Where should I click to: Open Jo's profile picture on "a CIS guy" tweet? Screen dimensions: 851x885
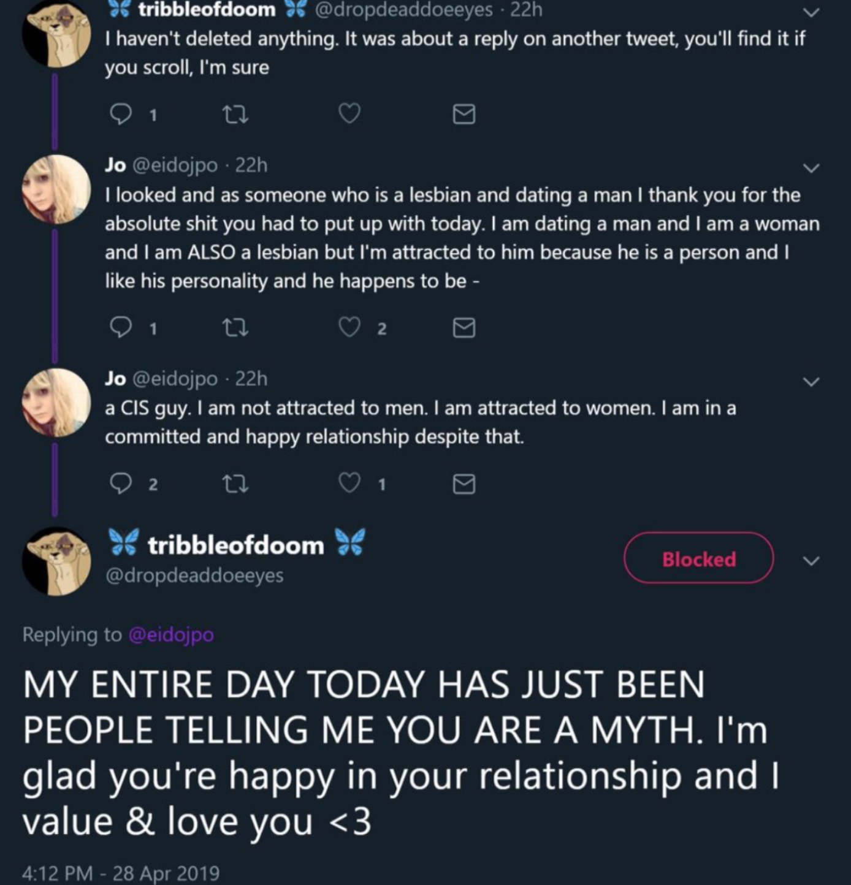56,403
